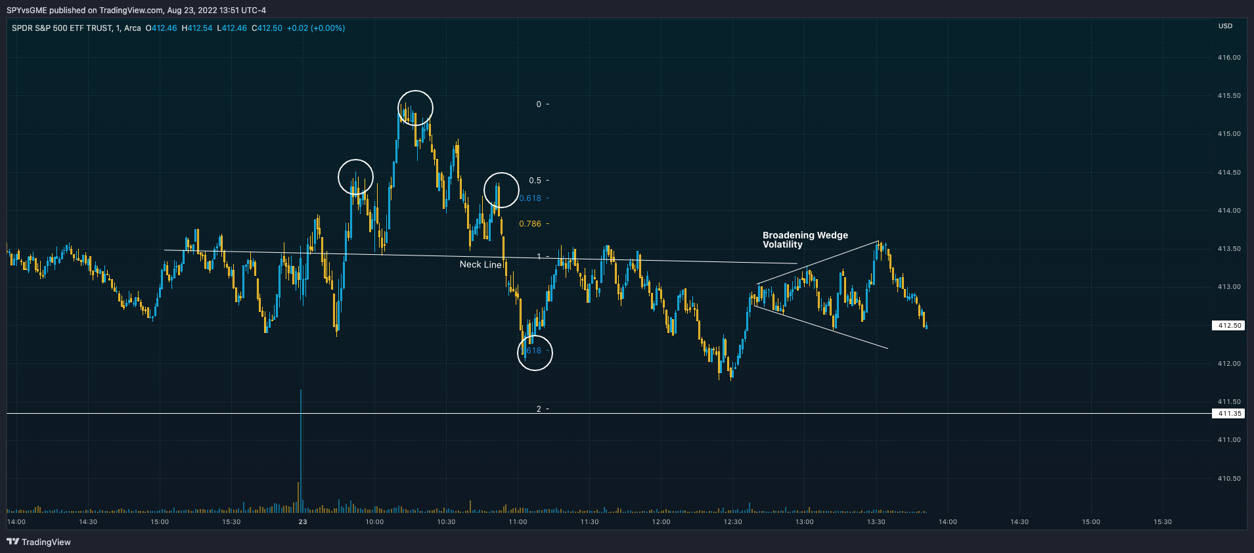
Task: Click the +0.02 (+0.00%) change value
Action: [x=316, y=28]
